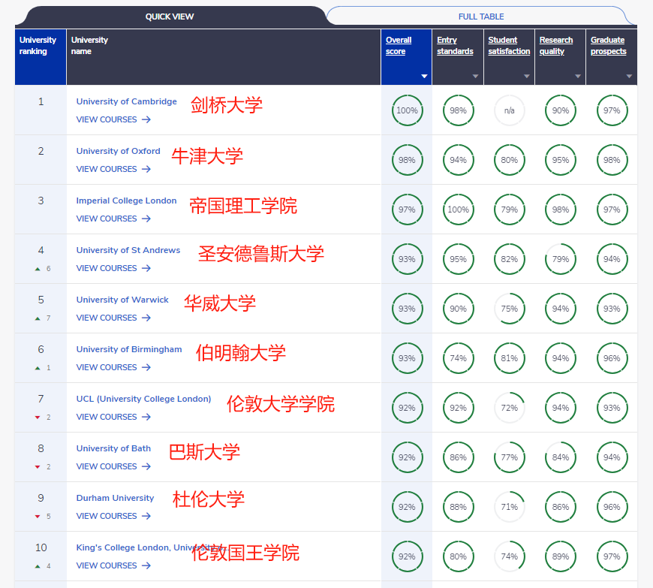View courses for University of St Andrews
The height and width of the screenshot is (588, 653).
pos(113,268)
